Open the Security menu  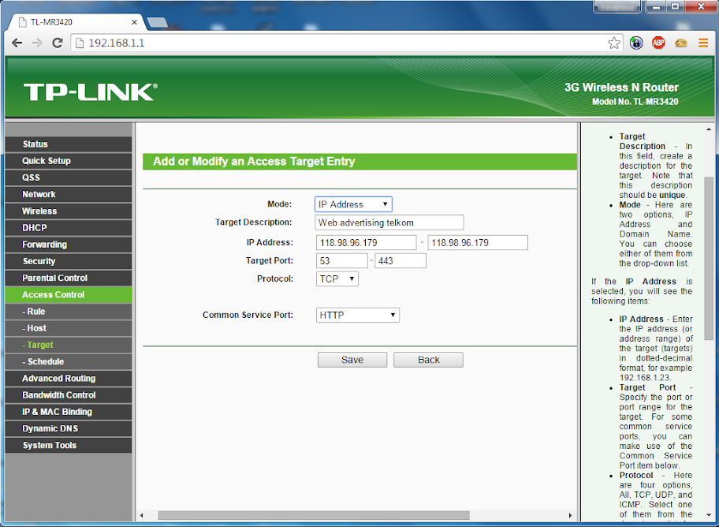[x=69, y=261]
